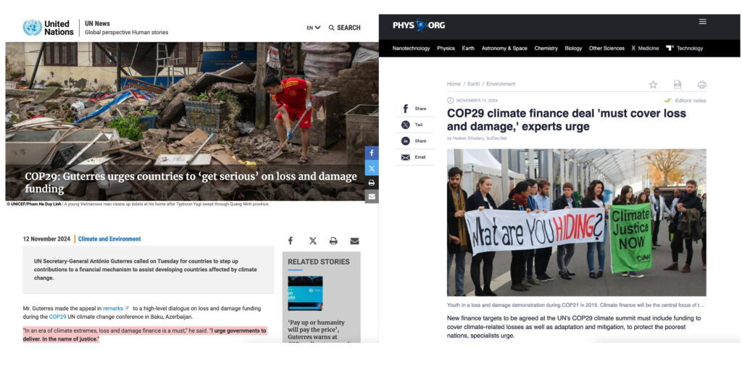The image size is (742, 374).
Task: Bookmark the article with the star icon
Action: (x=653, y=85)
